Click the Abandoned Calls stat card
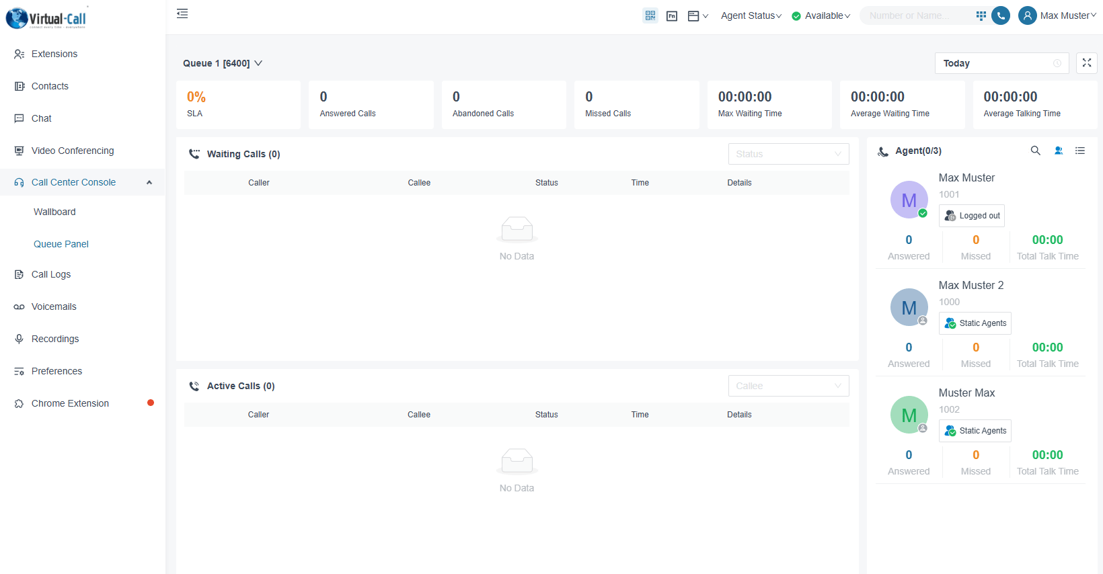 pos(504,105)
